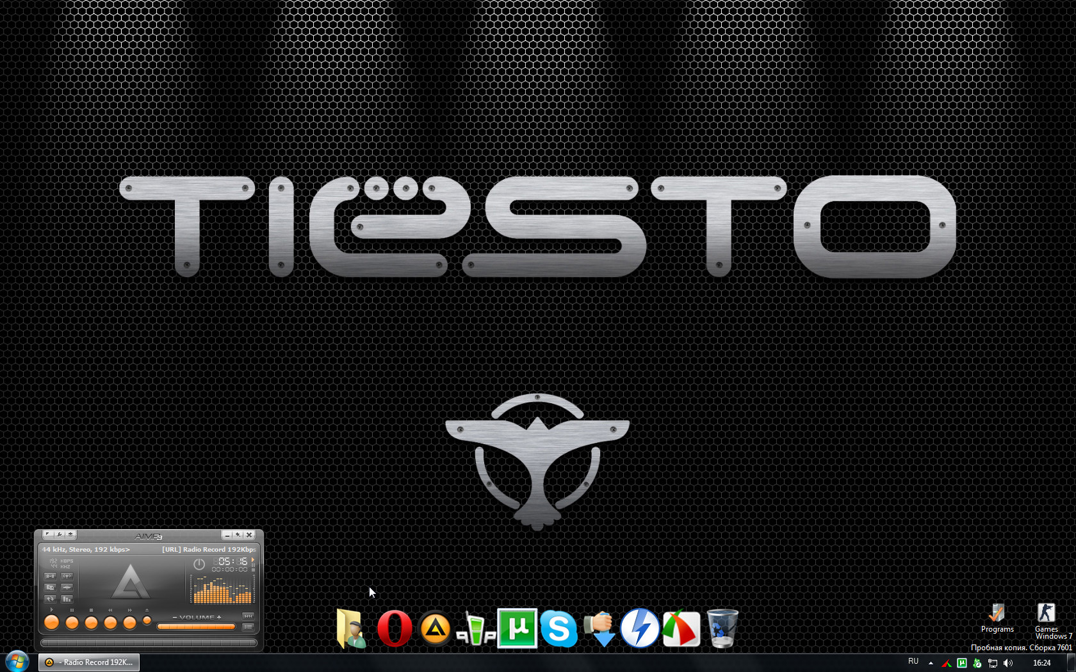Skip to next track in AIMP

[x=129, y=622]
